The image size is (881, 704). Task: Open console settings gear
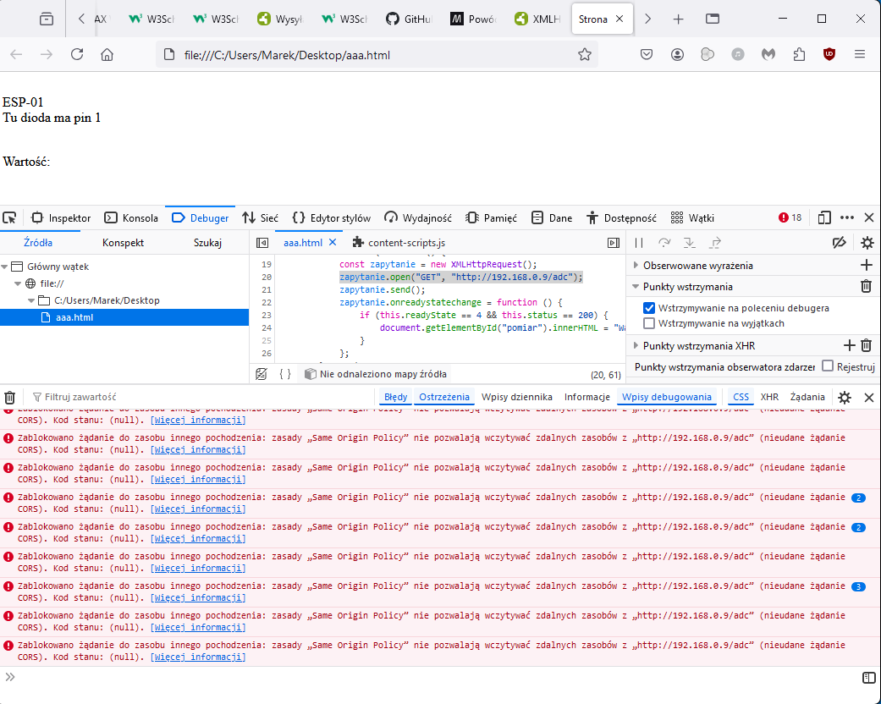point(845,397)
